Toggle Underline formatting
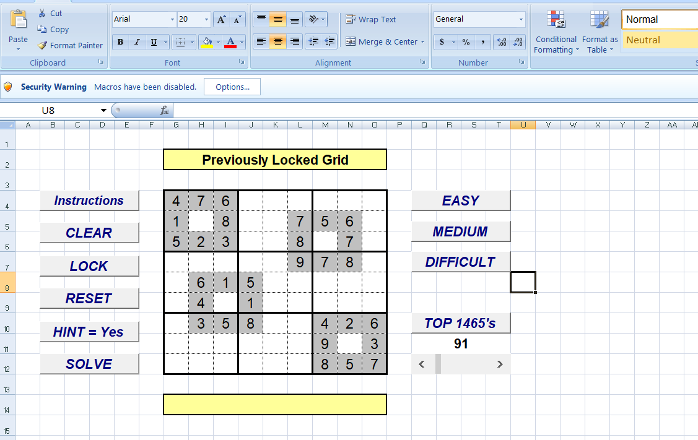The width and height of the screenshot is (698, 440). [152, 41]
